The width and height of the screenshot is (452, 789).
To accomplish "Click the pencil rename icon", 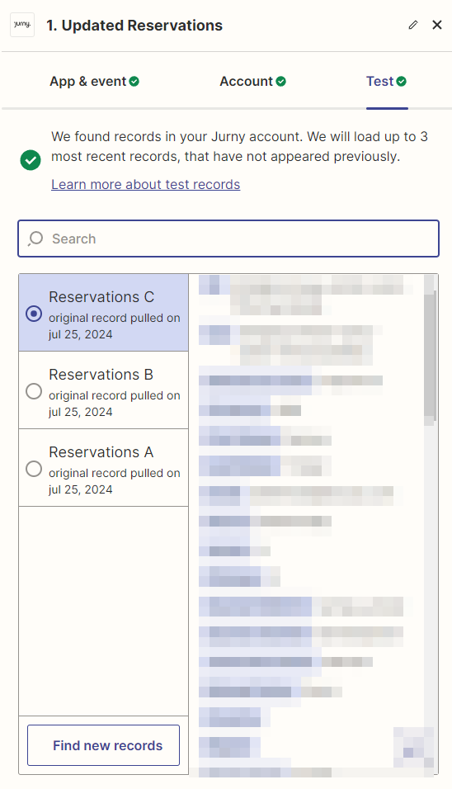I will point(413,25).
